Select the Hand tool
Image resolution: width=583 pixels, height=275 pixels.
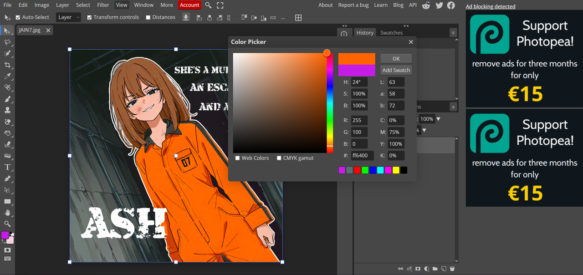pos(7,213)
